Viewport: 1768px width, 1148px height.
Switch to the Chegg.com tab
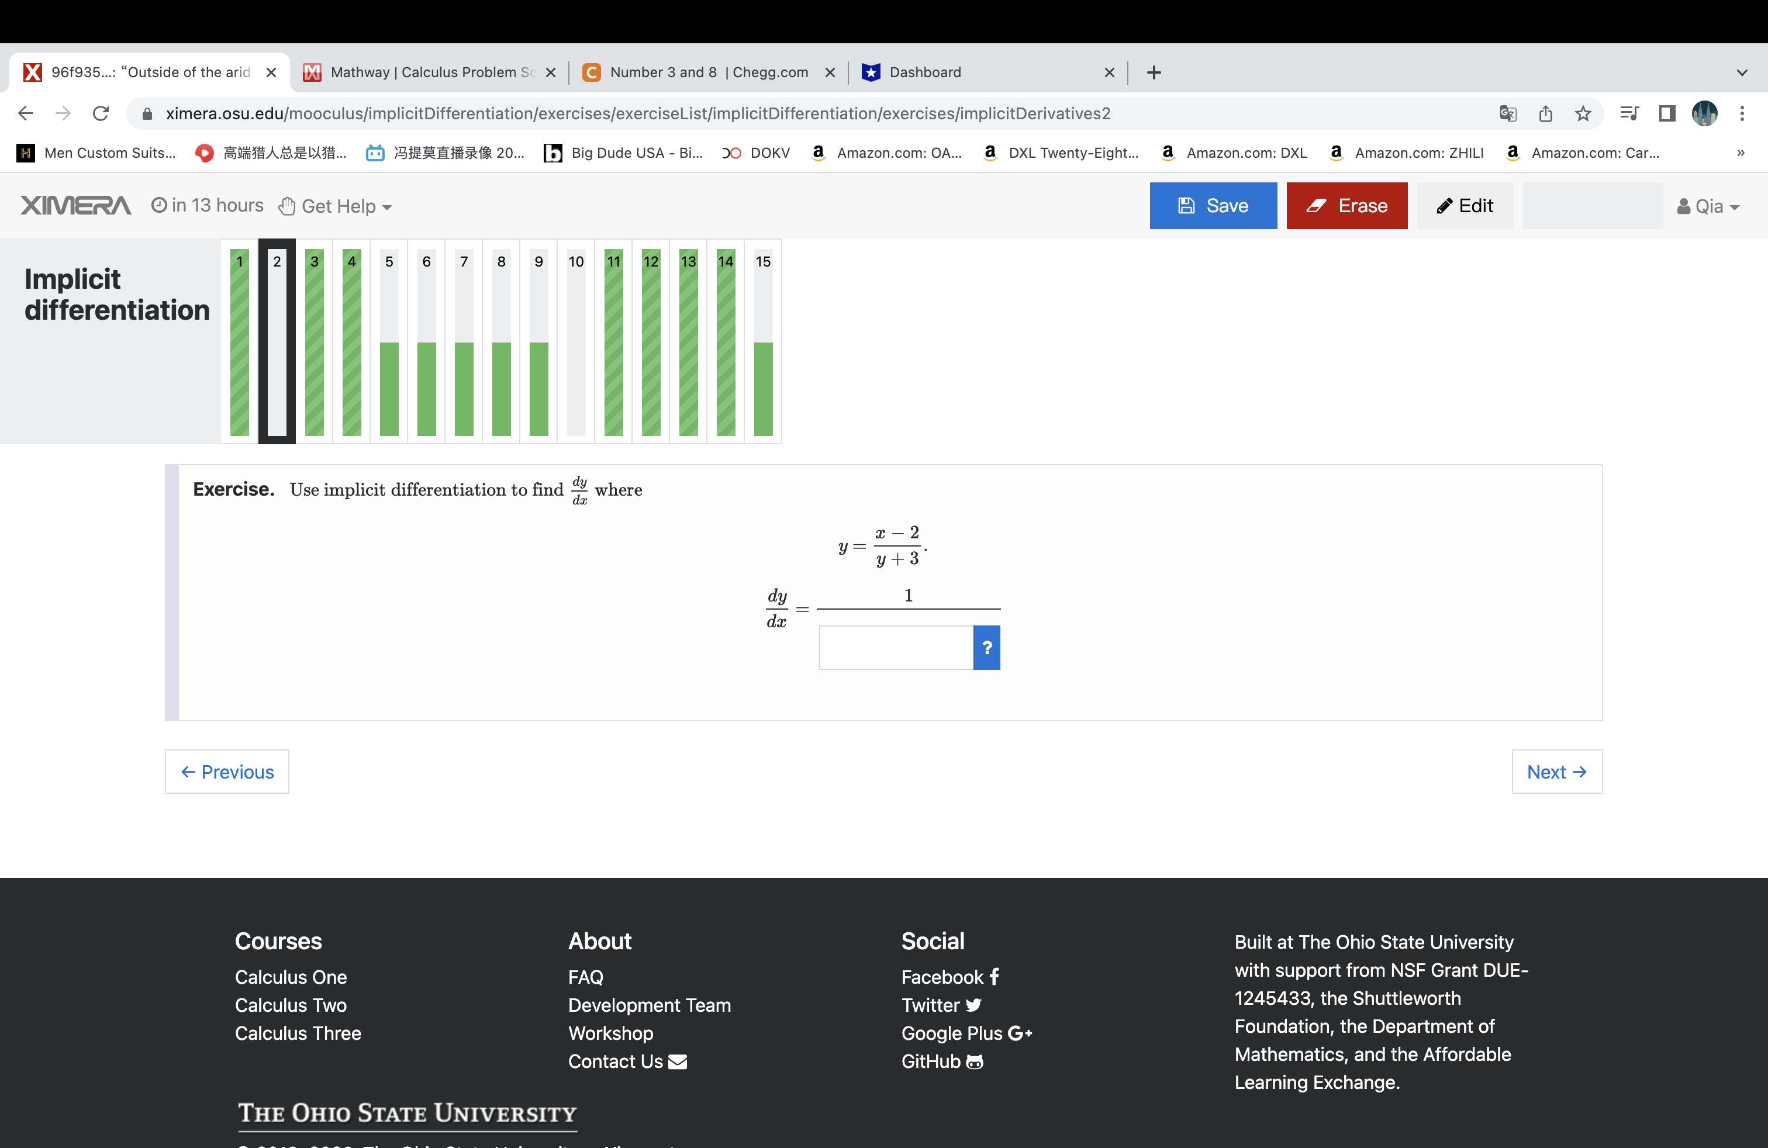(x=707, y=72)
